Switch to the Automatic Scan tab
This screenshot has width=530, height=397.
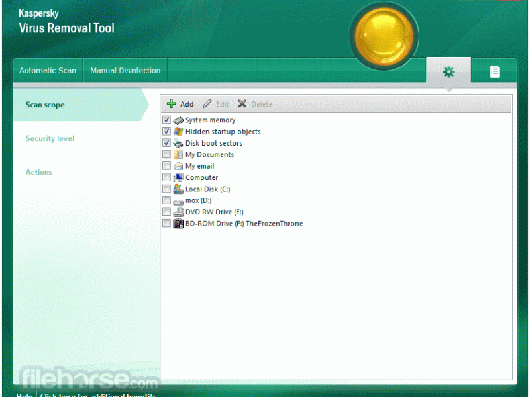pos(48,71)
